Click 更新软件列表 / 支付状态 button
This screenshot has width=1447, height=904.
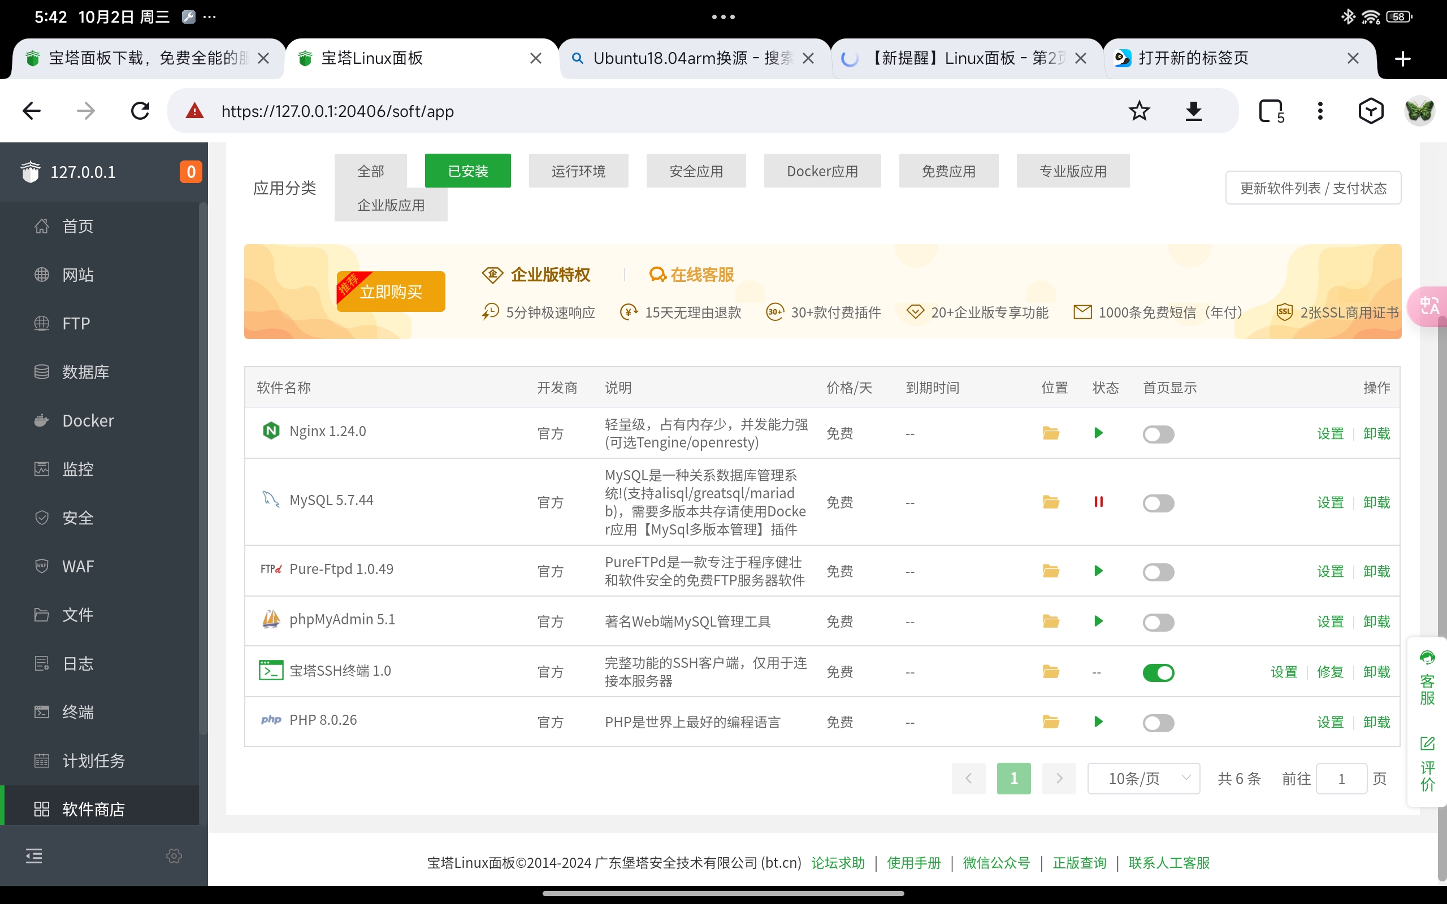pos(1313,188)
